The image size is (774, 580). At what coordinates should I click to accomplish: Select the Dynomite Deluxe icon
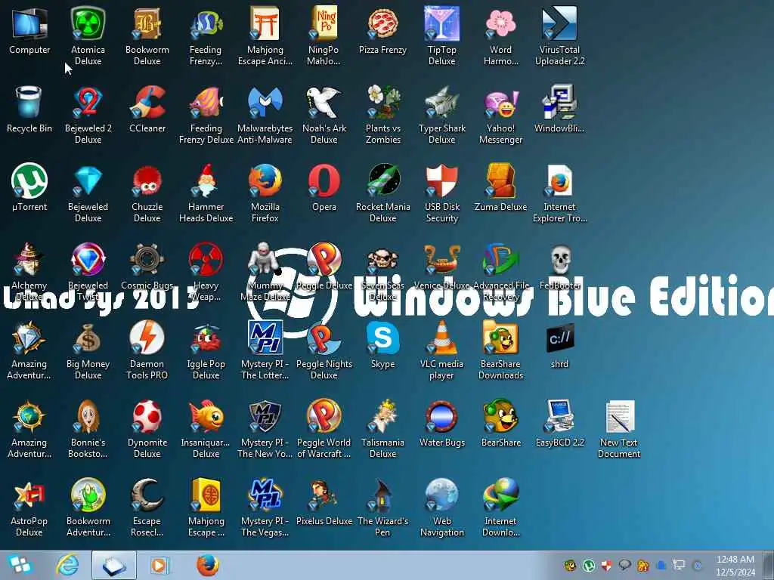(x=147, y=428)
